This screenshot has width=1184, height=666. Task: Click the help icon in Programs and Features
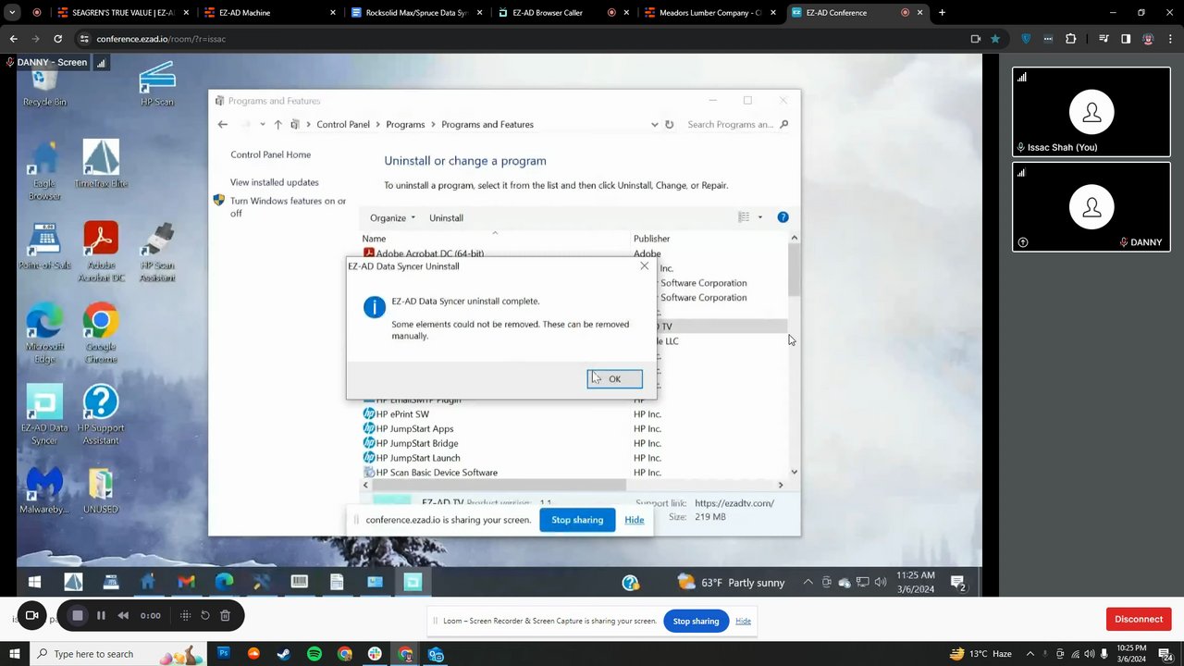[783, 217]
